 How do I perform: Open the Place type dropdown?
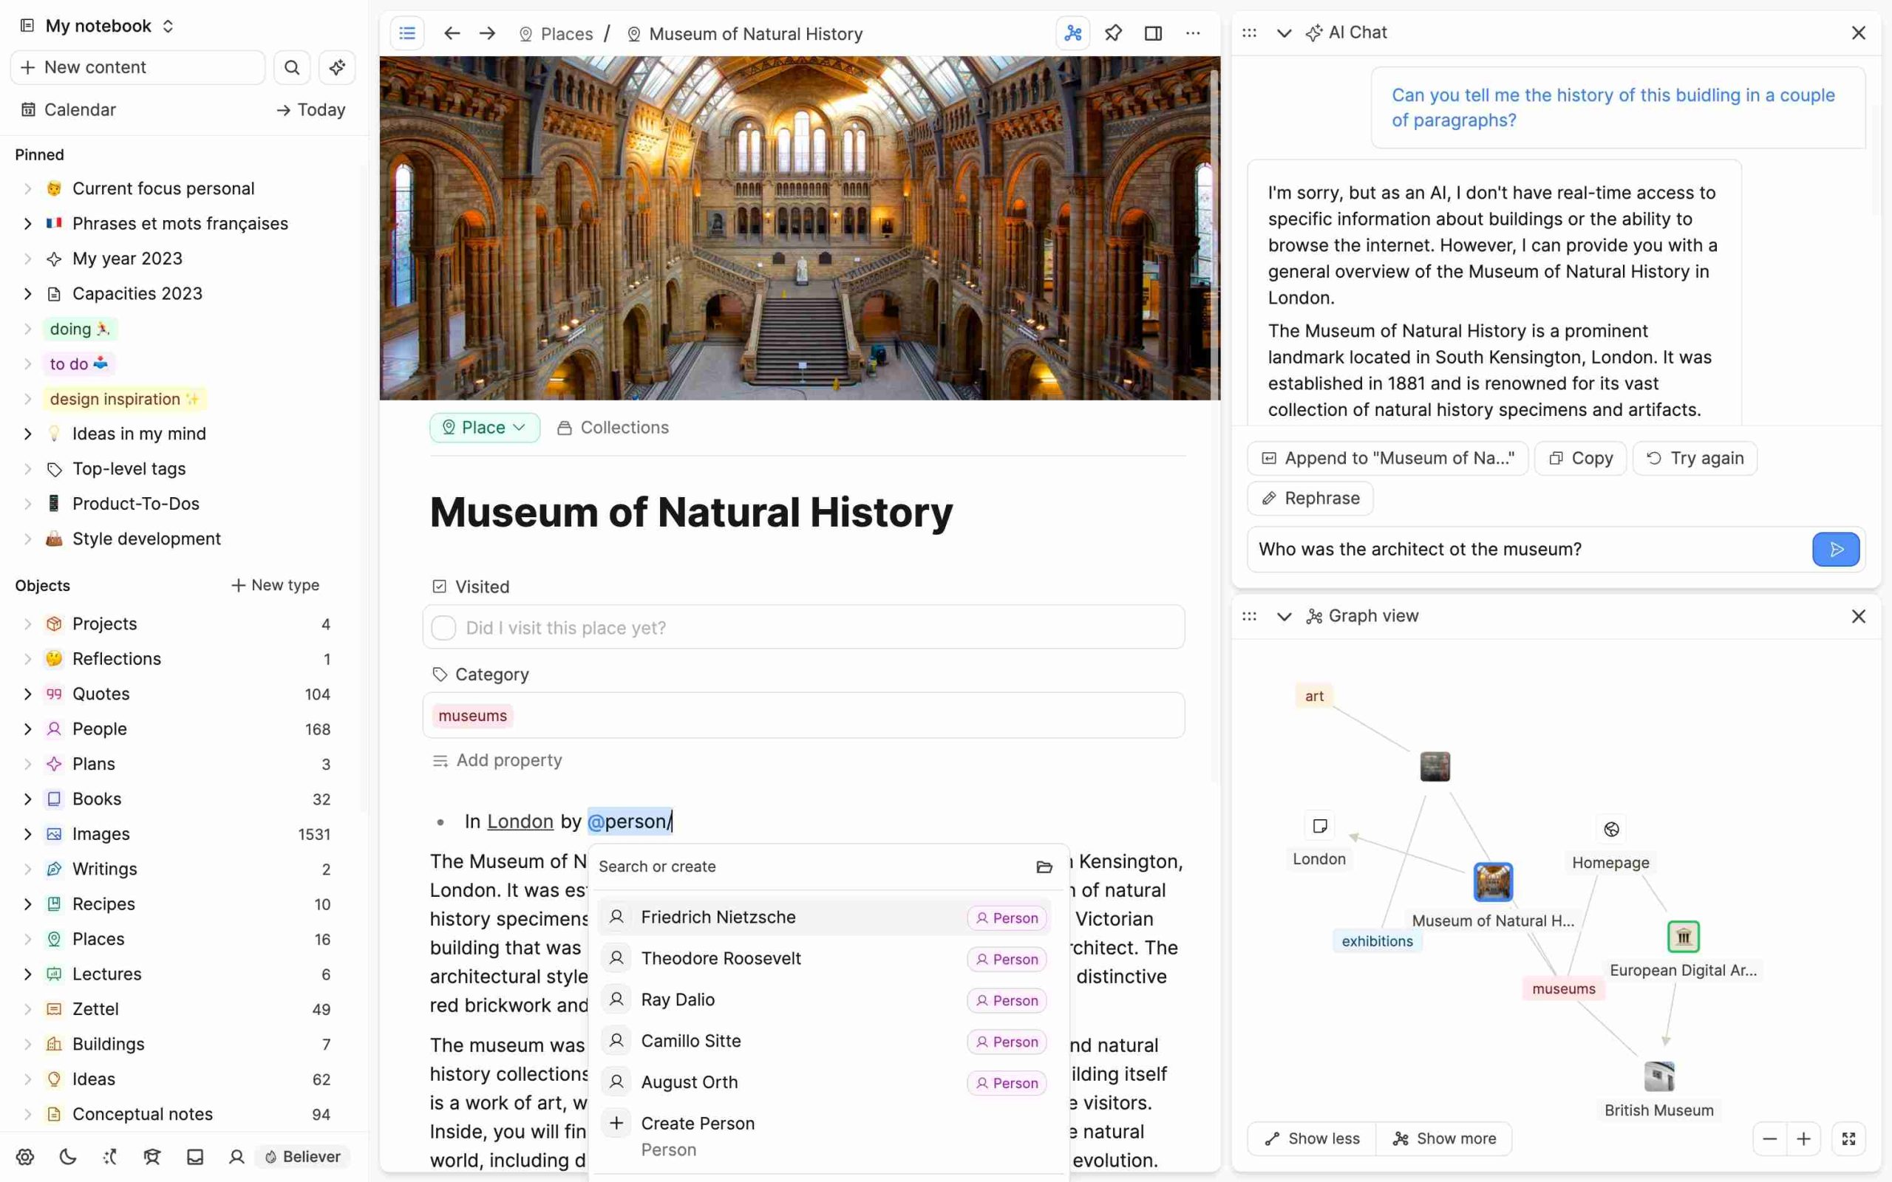pyautogui.click(x=485, y=428)
